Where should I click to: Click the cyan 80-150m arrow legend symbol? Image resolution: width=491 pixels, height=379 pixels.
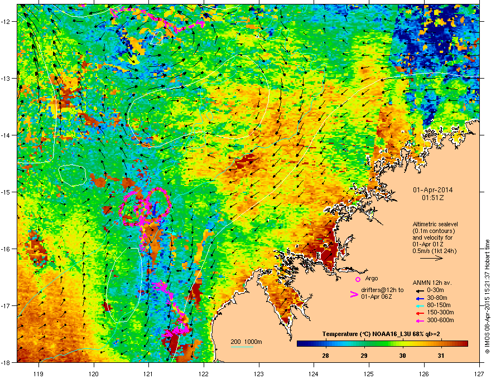(420, 305)
